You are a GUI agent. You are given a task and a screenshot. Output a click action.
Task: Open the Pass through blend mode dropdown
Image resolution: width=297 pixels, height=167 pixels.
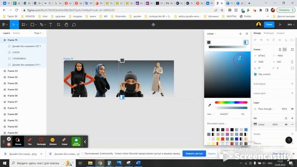pos(266,109)
